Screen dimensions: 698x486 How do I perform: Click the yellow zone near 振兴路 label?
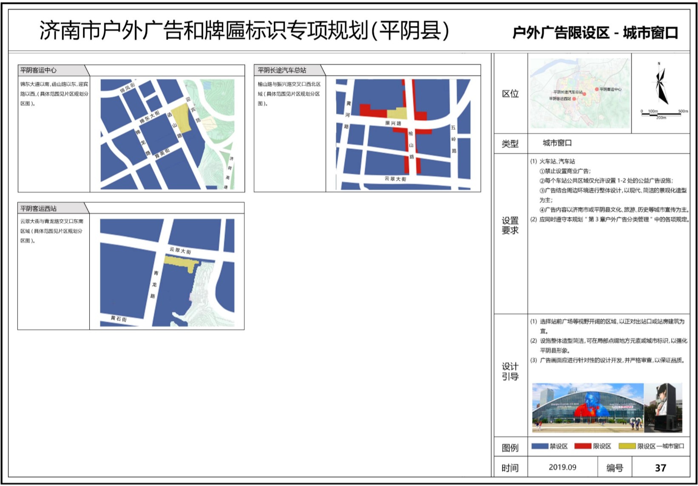pos(397,113)
